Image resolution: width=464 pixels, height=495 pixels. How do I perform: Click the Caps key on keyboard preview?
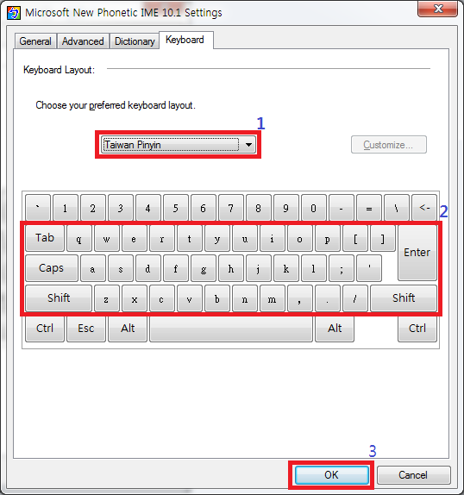52,268
